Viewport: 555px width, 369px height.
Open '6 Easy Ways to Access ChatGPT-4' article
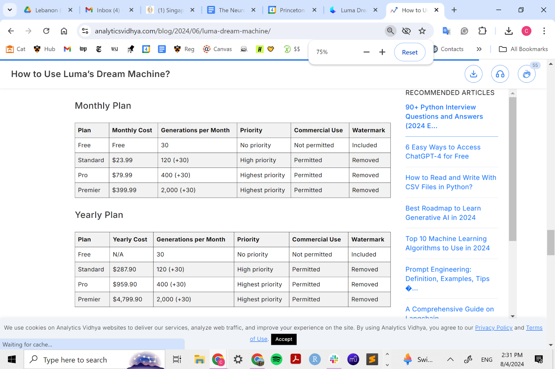click(x=443, y=152)
